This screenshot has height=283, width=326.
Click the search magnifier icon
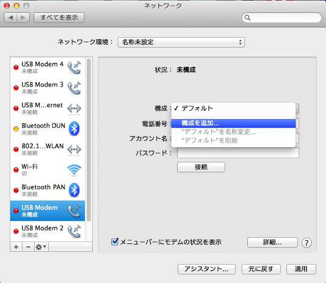pos(247,18)
